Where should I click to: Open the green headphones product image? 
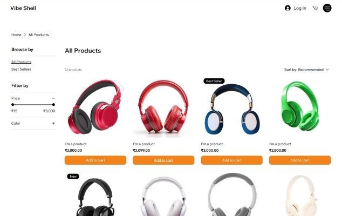pyautogui.click(x=300, y=107)
